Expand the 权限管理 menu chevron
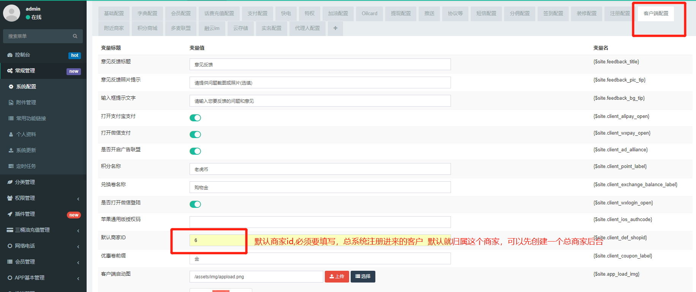This screenshot has width=696, height=292. [x=78, y=199]
